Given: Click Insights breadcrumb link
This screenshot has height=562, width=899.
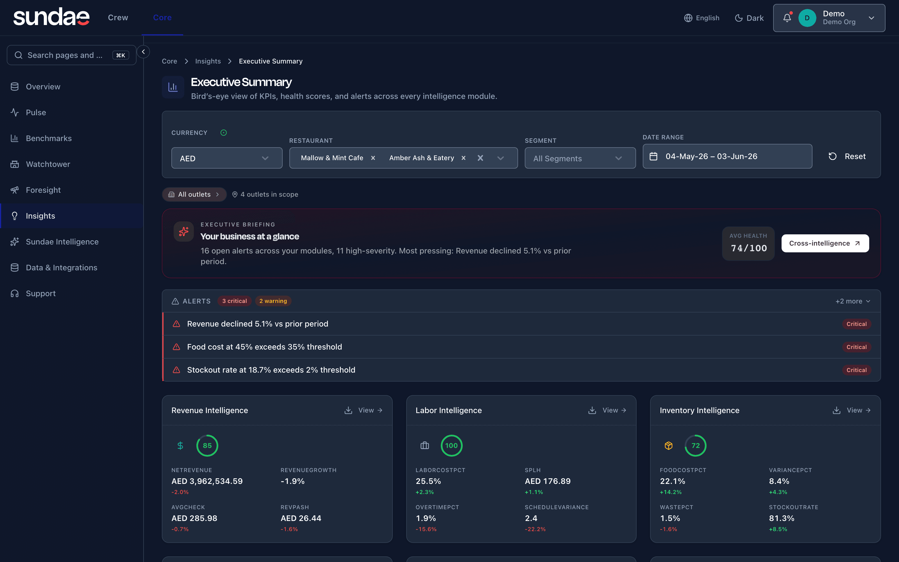Looking at the screenshot, I should (208, 61).
